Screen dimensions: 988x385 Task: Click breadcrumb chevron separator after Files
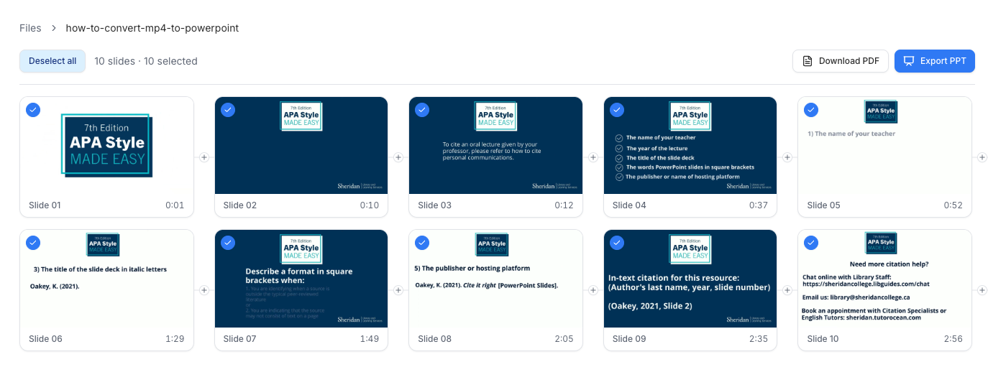[54, 28]
